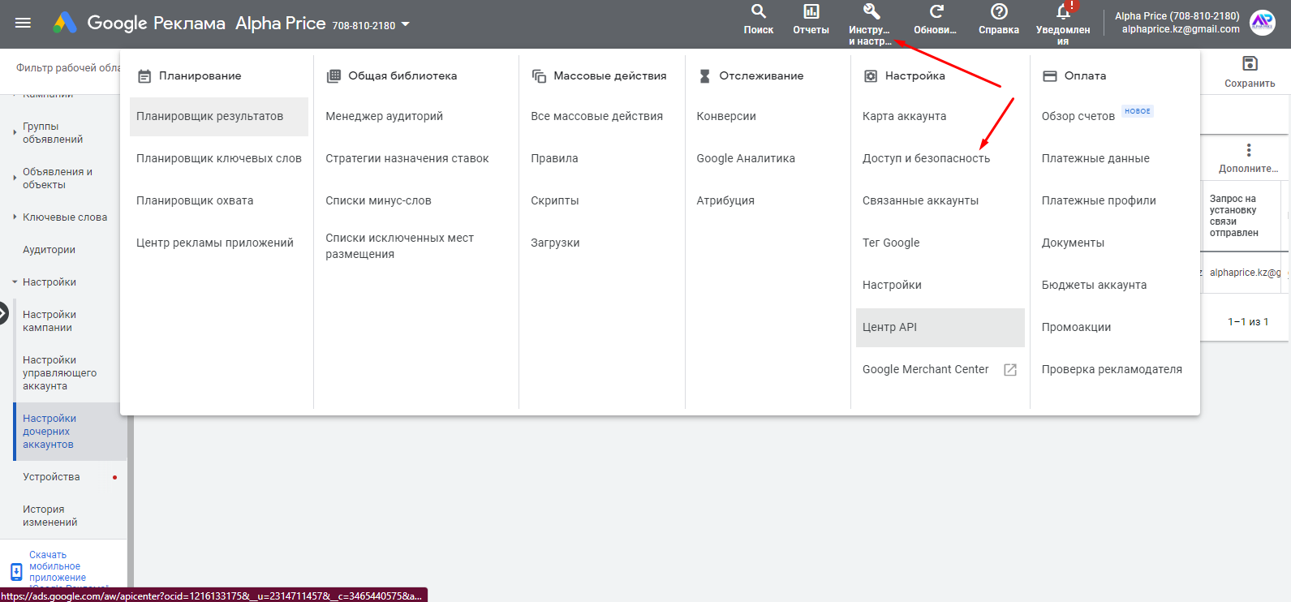Open Стратегии назначения ставок

pyautogui.click(x=407, y=159)
